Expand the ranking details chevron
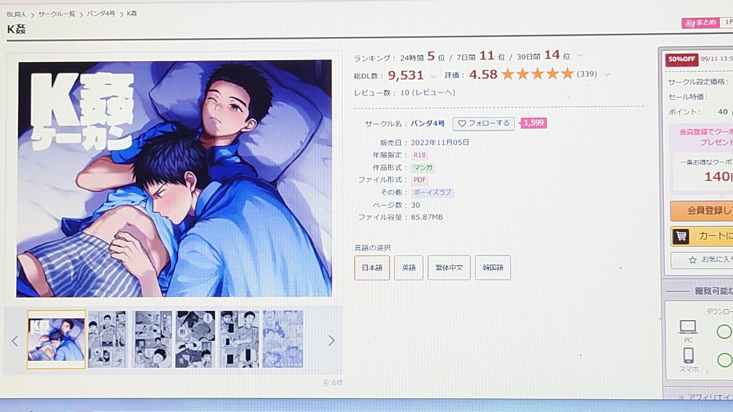This screenshot has width=733, height=412. (580, 55)
